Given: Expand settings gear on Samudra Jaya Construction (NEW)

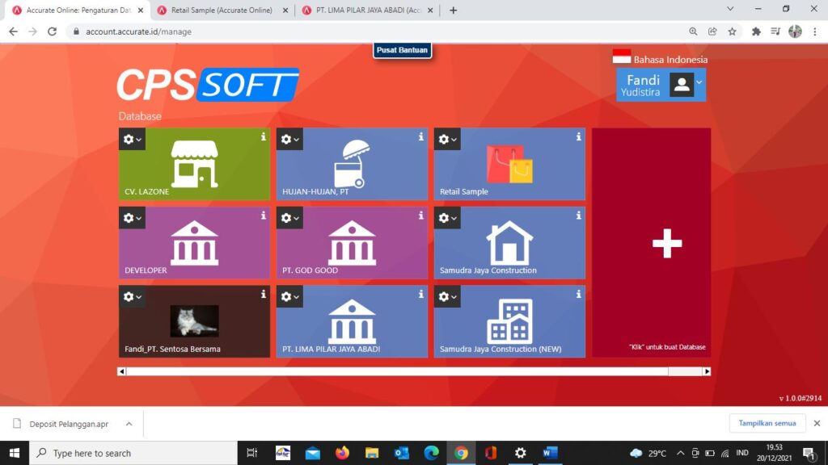Looking at the screenshot, I should pyautogui.click(x=447, y=297).
